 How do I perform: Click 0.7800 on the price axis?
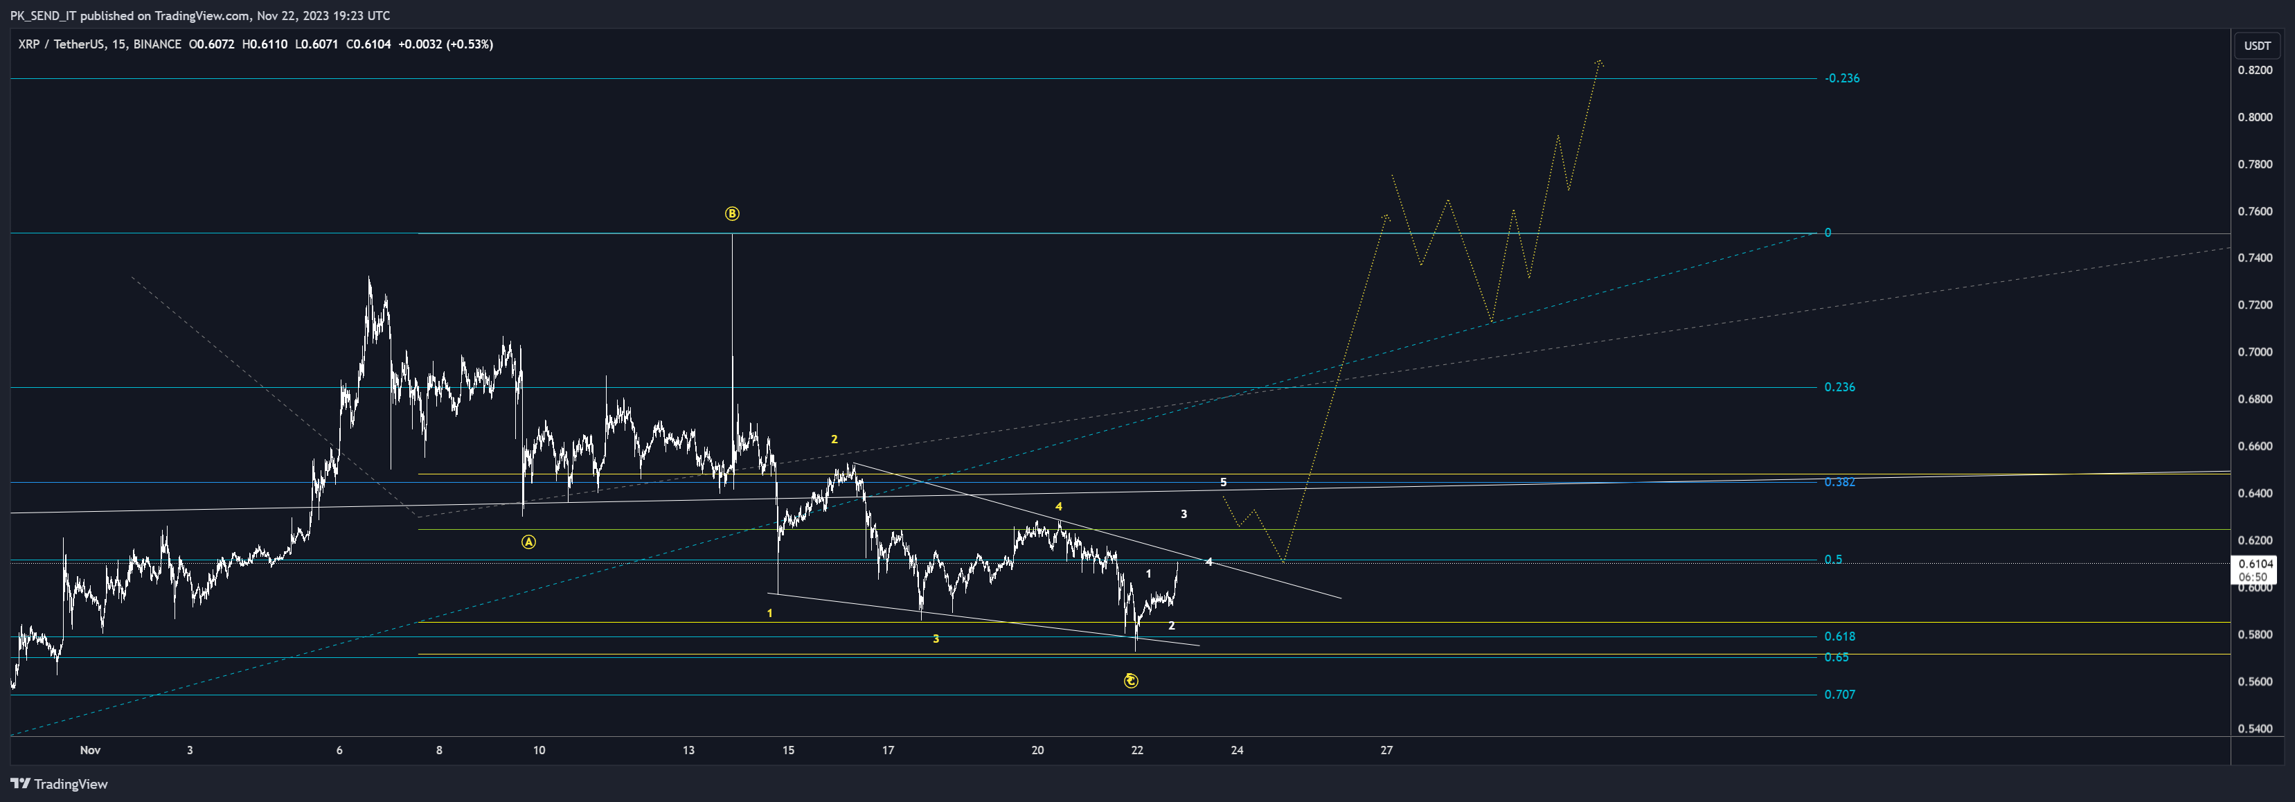pos(2254,165)
